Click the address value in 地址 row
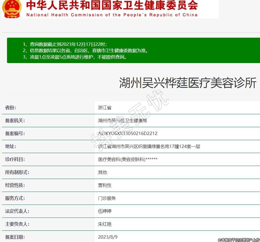 (149, 147)
